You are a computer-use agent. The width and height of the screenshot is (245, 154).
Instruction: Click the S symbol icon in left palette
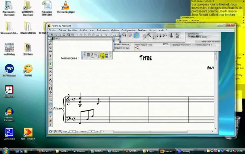point(50,117)
